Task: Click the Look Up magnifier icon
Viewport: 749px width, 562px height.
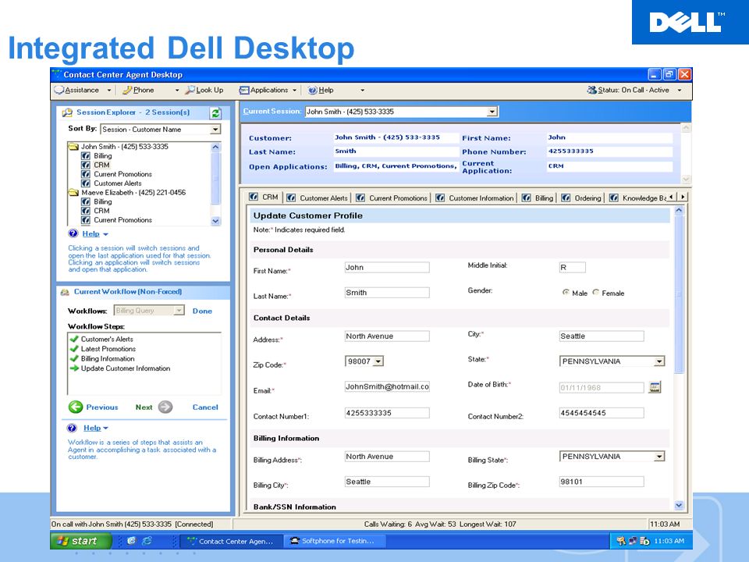Action: point(190,90)
